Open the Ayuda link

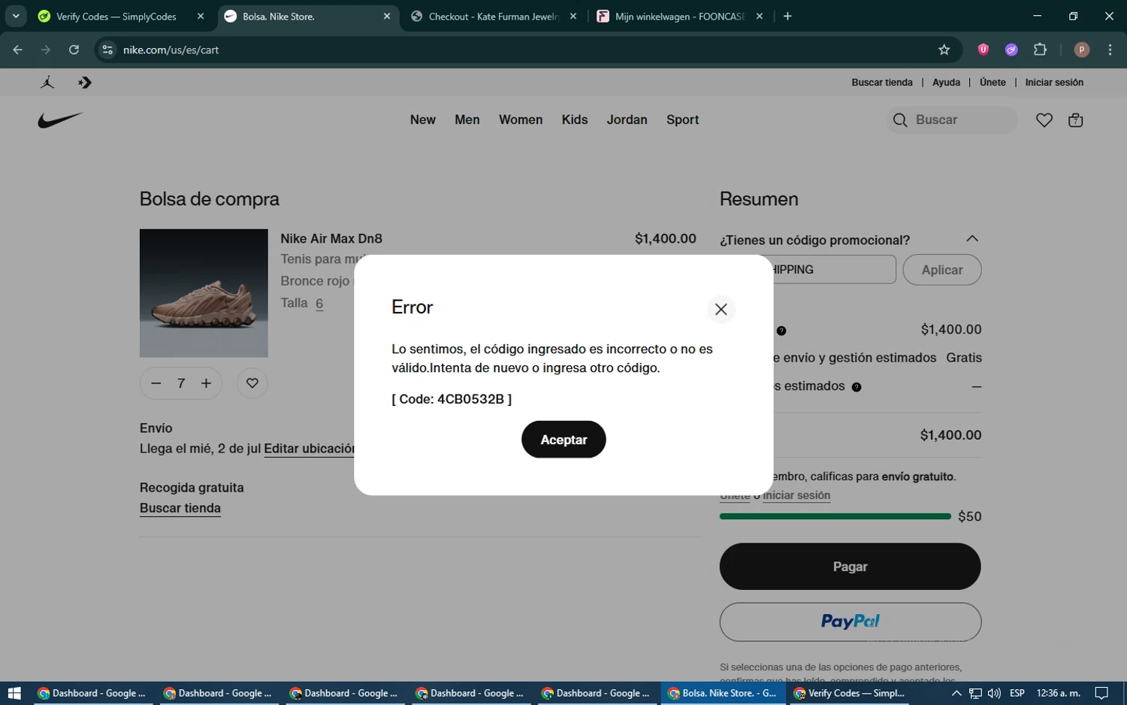[x=947, y=83]
